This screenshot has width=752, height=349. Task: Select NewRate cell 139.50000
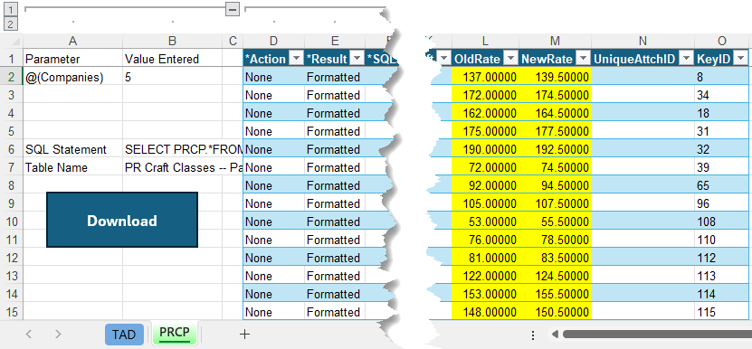[555, 77]
